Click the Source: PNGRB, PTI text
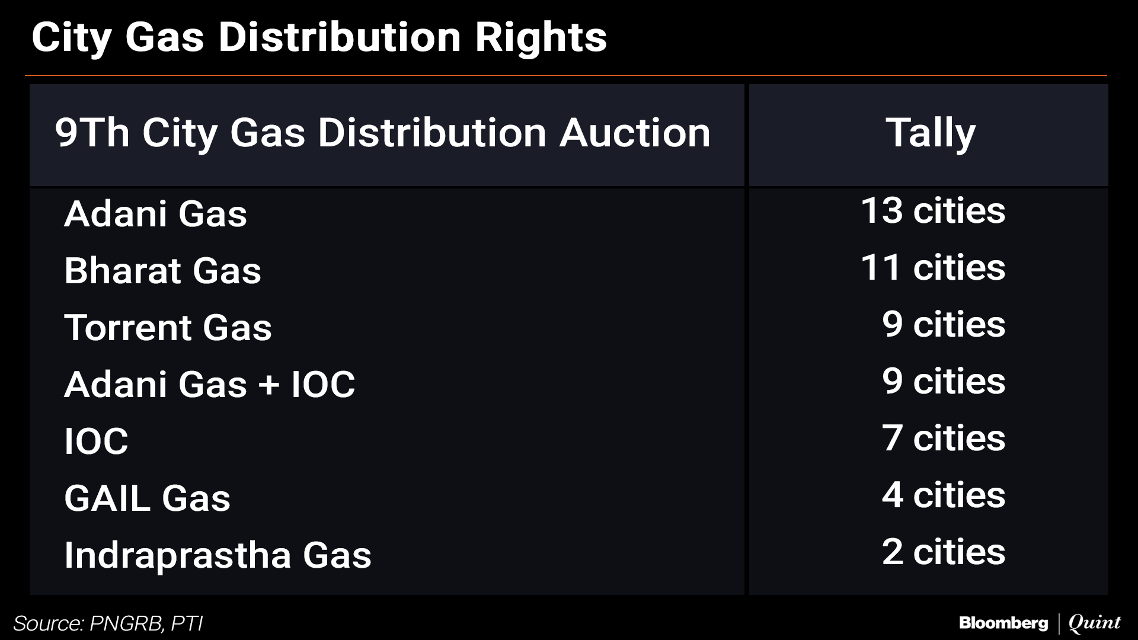The width and height of the screenshot is (1138, 640). click(x=108, y=623)
